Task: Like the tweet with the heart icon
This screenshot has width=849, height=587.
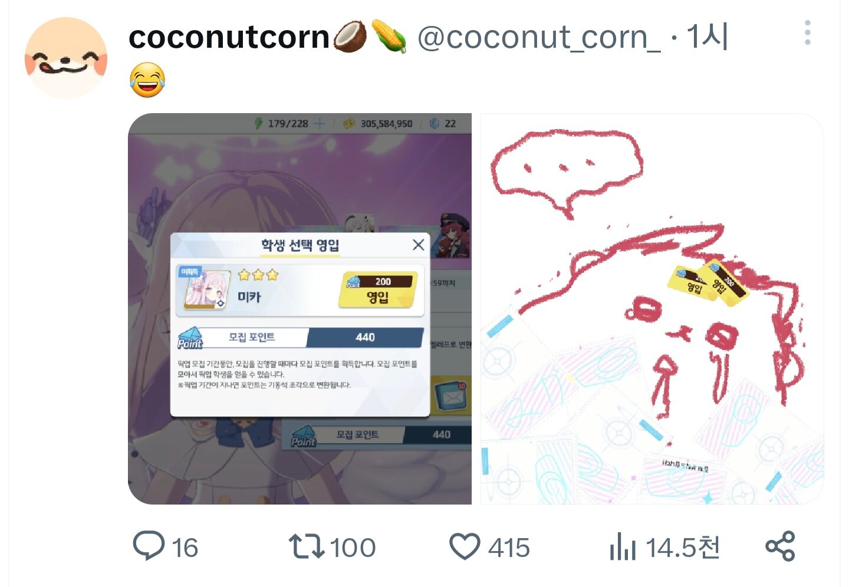Action: pyautogui.click(x=465, y=546)
